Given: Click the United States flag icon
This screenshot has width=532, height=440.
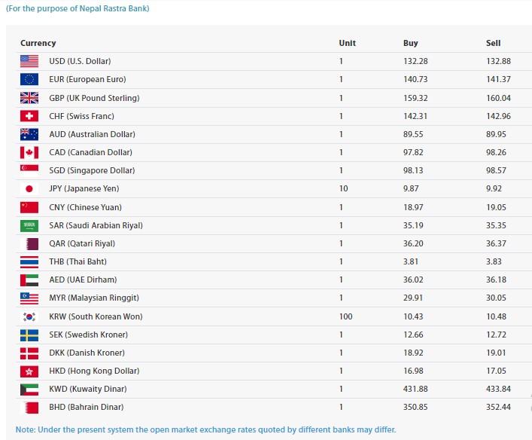Looking at the screenshot, I should coord(29,61).
